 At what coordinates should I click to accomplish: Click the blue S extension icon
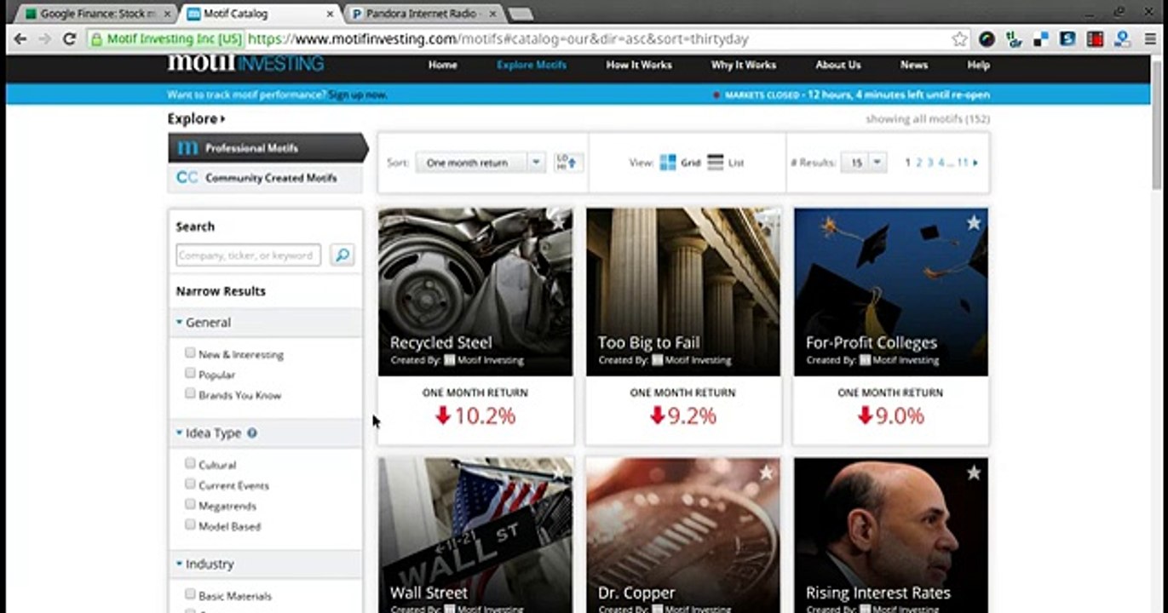1067,39
